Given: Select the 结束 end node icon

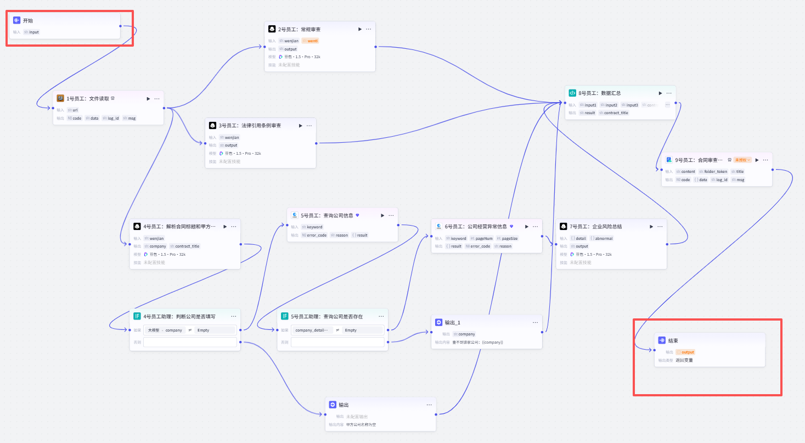Looking at the screenshot, I should pyautogui.click(x=662, y=340).
